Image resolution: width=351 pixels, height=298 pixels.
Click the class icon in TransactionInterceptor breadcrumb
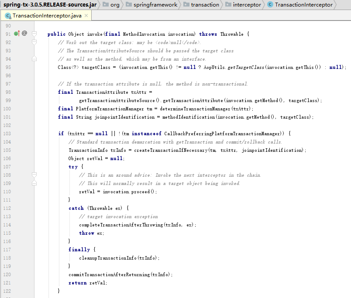click(270, 4)
